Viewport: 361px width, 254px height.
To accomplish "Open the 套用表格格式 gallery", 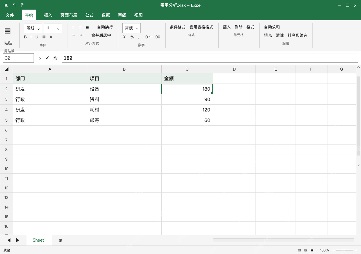I will click(201, 27).
